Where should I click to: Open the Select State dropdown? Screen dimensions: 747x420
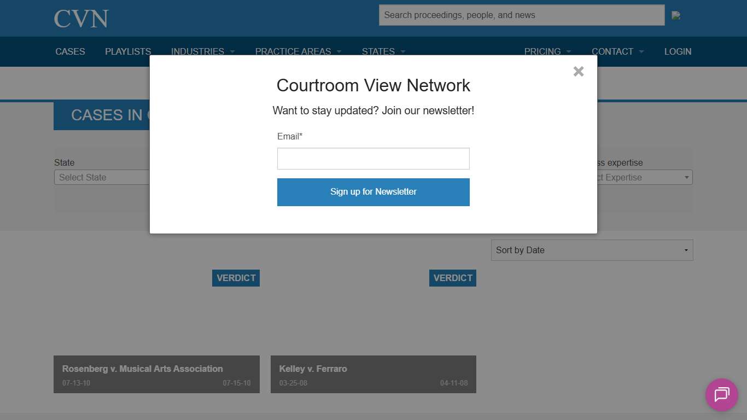coord(101,177)
